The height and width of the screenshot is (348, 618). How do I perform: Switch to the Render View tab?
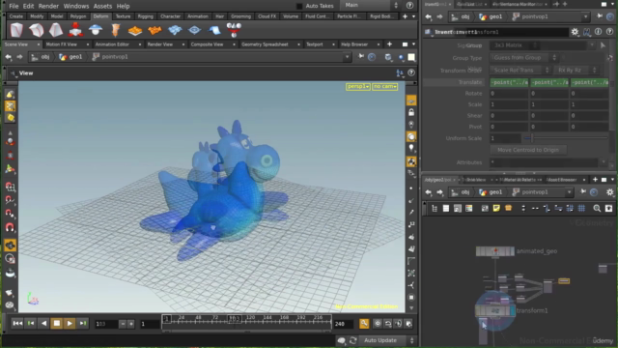[160, 44]
